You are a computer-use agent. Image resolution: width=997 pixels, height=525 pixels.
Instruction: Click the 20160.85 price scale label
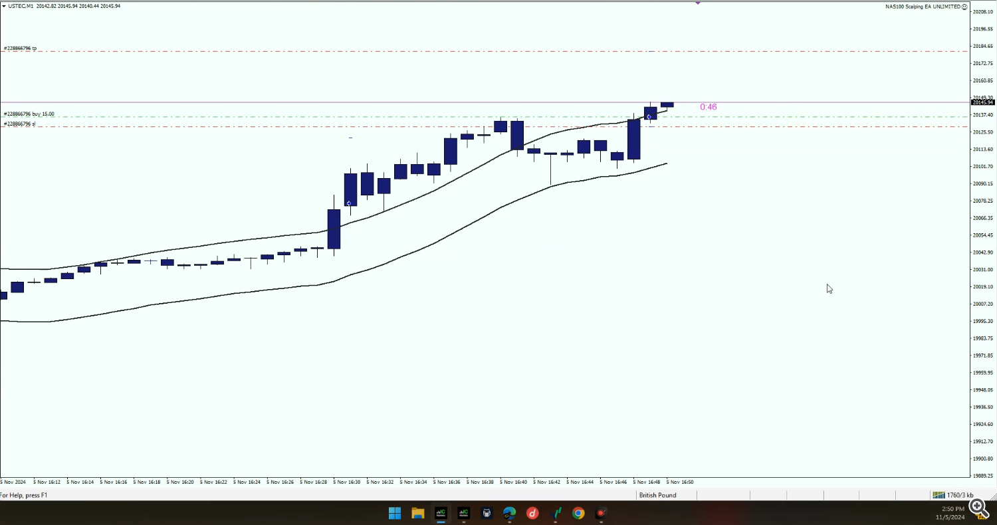click(x=982, y=81)
